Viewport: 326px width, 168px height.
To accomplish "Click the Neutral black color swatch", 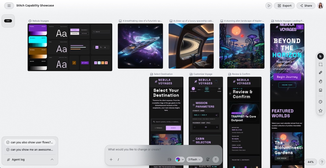I will point(38,65).
